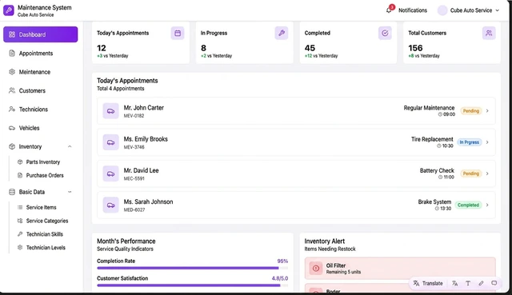Click Pending badge for Battery Check
The width and height of the screenshot is (512, 295).
471,173
